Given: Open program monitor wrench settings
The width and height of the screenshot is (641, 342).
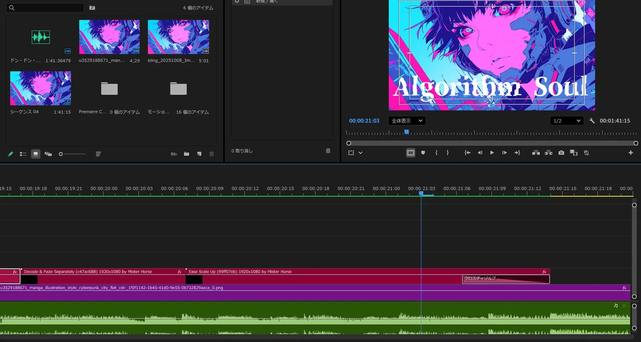Looking at the screenshot, I should coord(592,121).
